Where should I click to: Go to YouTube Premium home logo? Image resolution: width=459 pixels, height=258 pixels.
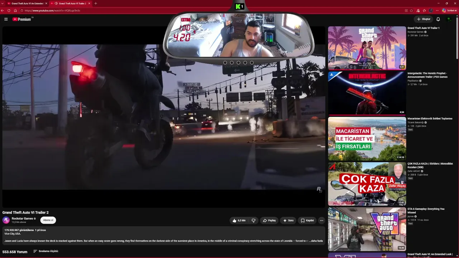tap(22, 19)
